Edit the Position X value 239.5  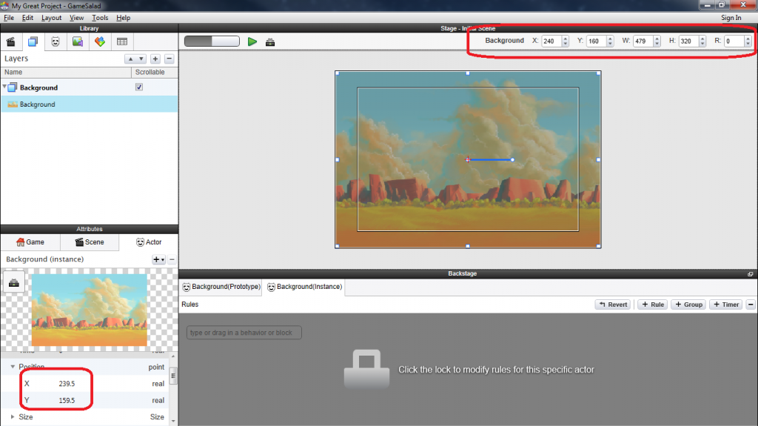click(x=67, y=384)
